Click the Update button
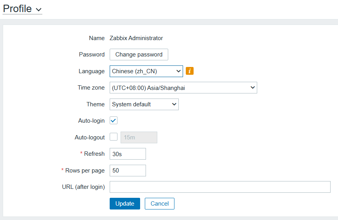Image resolution: width=338 pixels, height=220 pixels. click(x=125, y=204)
